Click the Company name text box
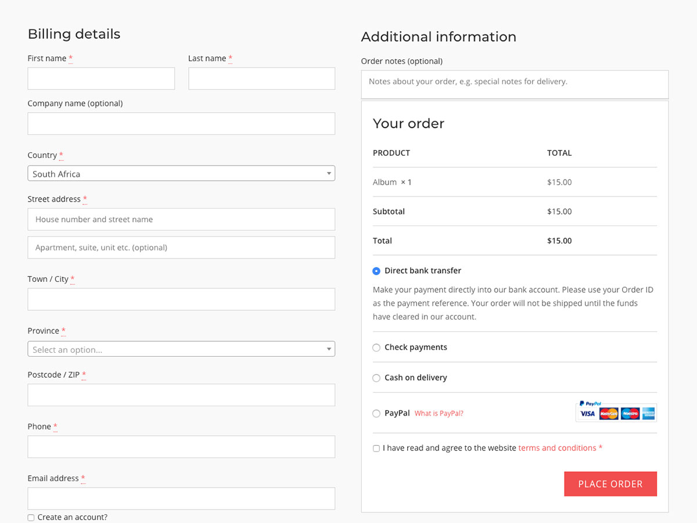 point(181,124)
